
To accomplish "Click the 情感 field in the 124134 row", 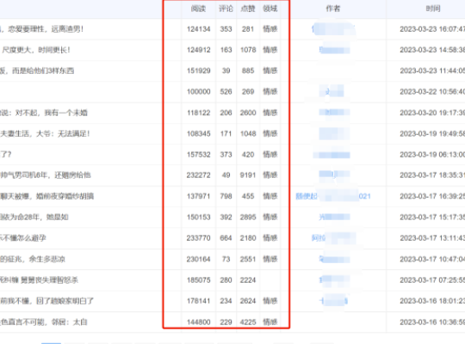I will coord(270,29).
